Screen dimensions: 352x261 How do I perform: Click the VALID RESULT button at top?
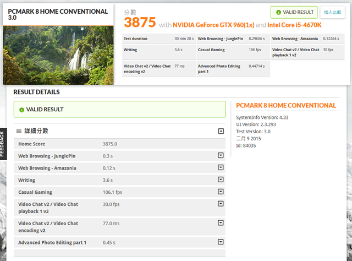[x=294, y=12]
